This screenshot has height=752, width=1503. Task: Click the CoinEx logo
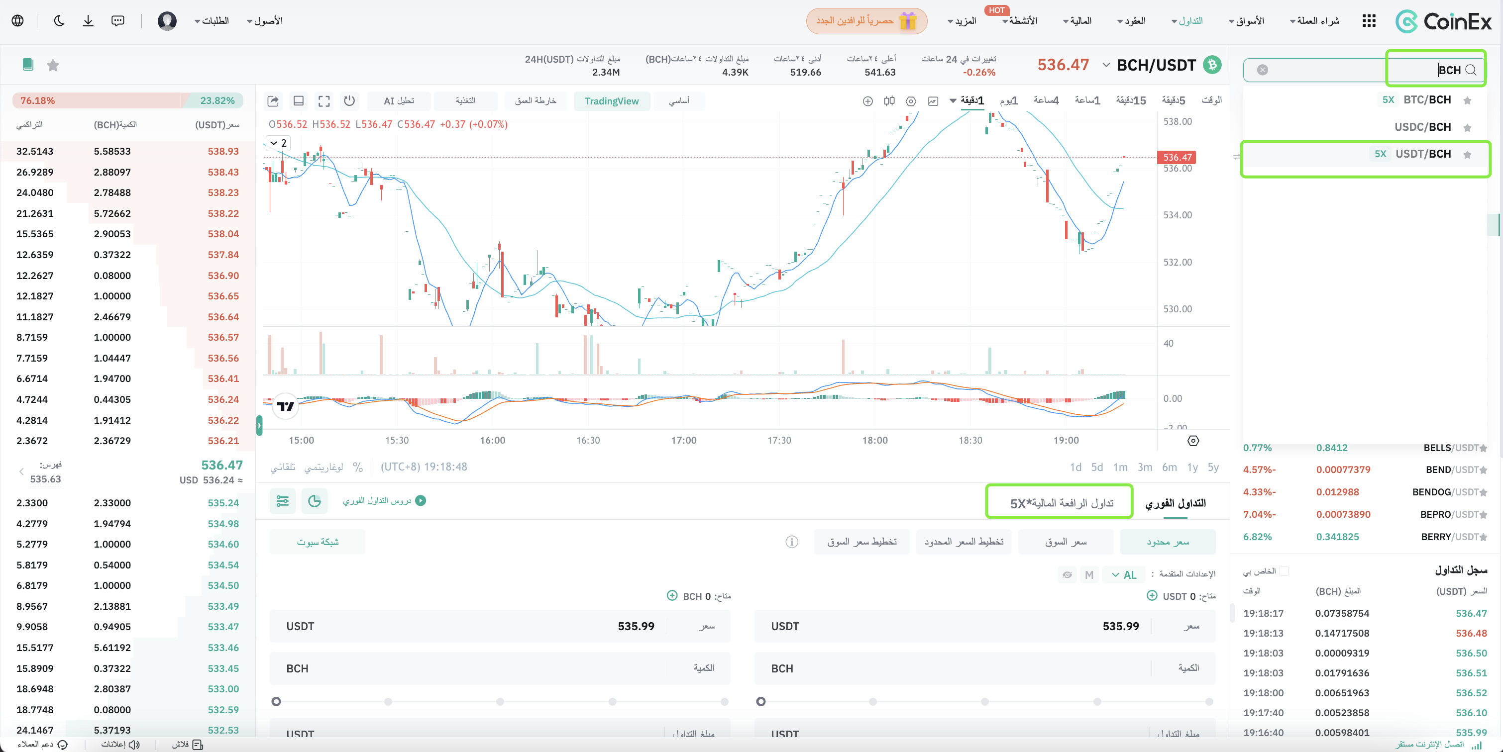[1443, 21]
